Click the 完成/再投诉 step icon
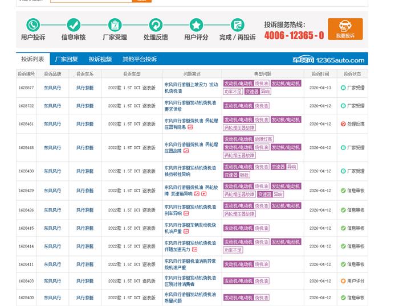This screenshot has height=306, width=399. coord(237,25)
